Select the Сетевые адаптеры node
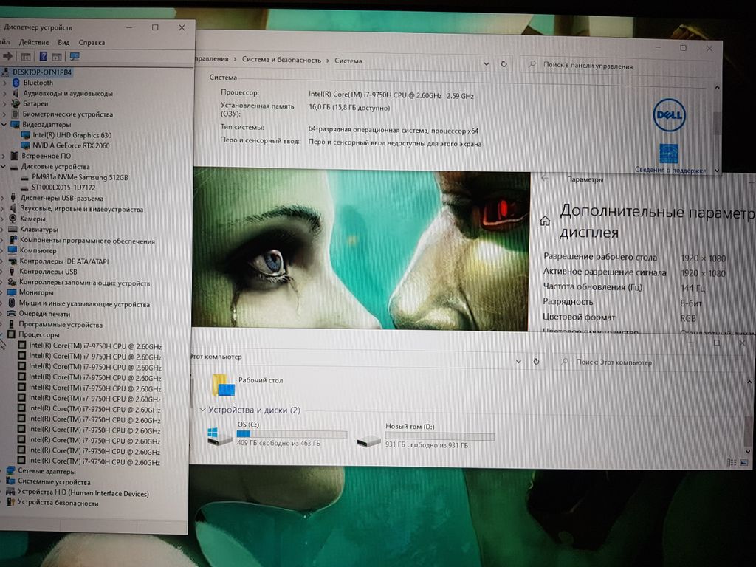Screen dimensions: 756x567 pyautogui.click(x=47, y=471)
